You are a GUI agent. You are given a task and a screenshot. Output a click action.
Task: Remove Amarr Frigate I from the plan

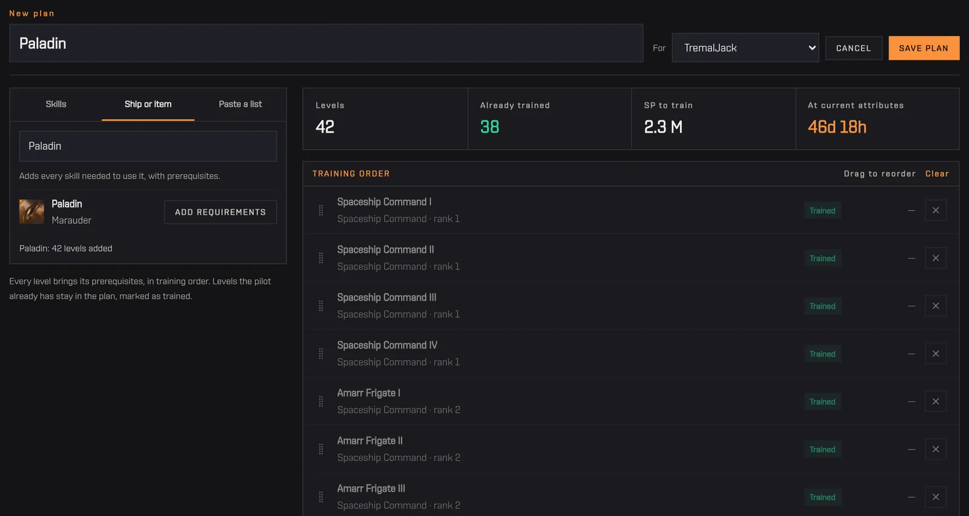coord(936,402)
